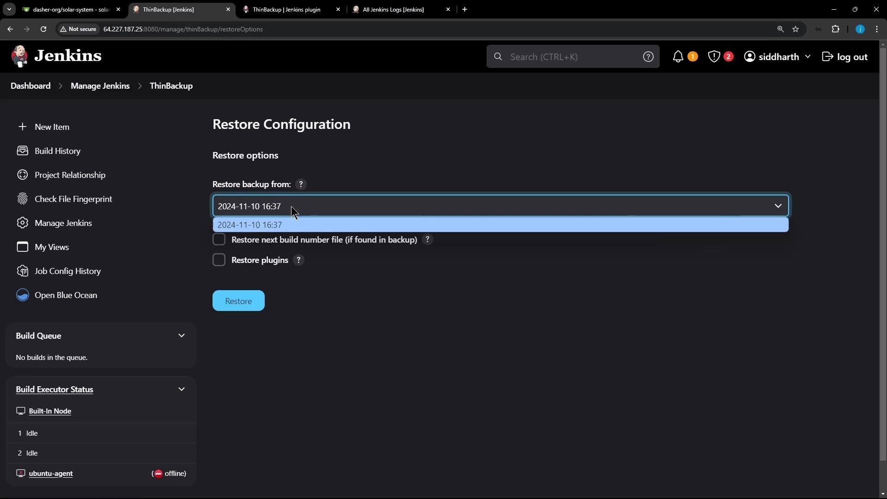Collapse the Build Executor Status panel

click(x=182, y=389)
